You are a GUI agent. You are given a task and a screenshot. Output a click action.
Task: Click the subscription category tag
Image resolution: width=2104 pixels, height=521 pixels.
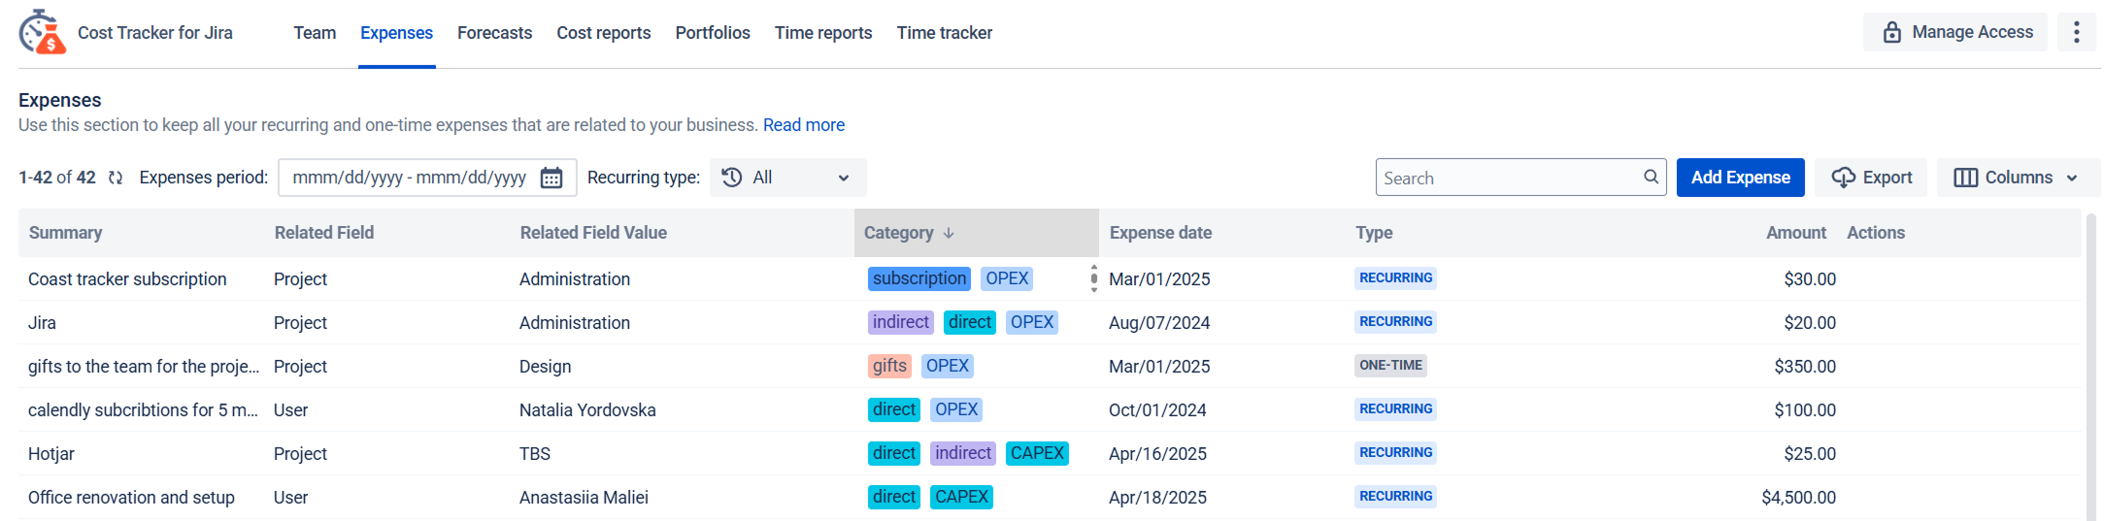point(918,278)
